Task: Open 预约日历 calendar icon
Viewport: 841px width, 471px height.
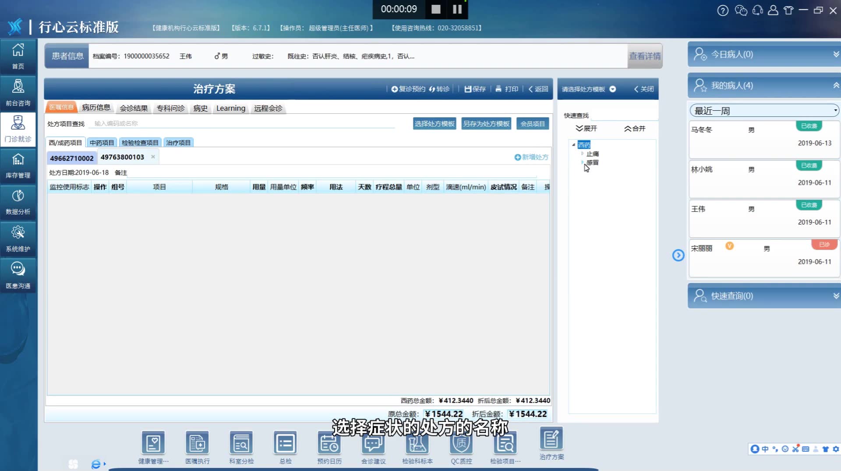Action: click(329, 447)
